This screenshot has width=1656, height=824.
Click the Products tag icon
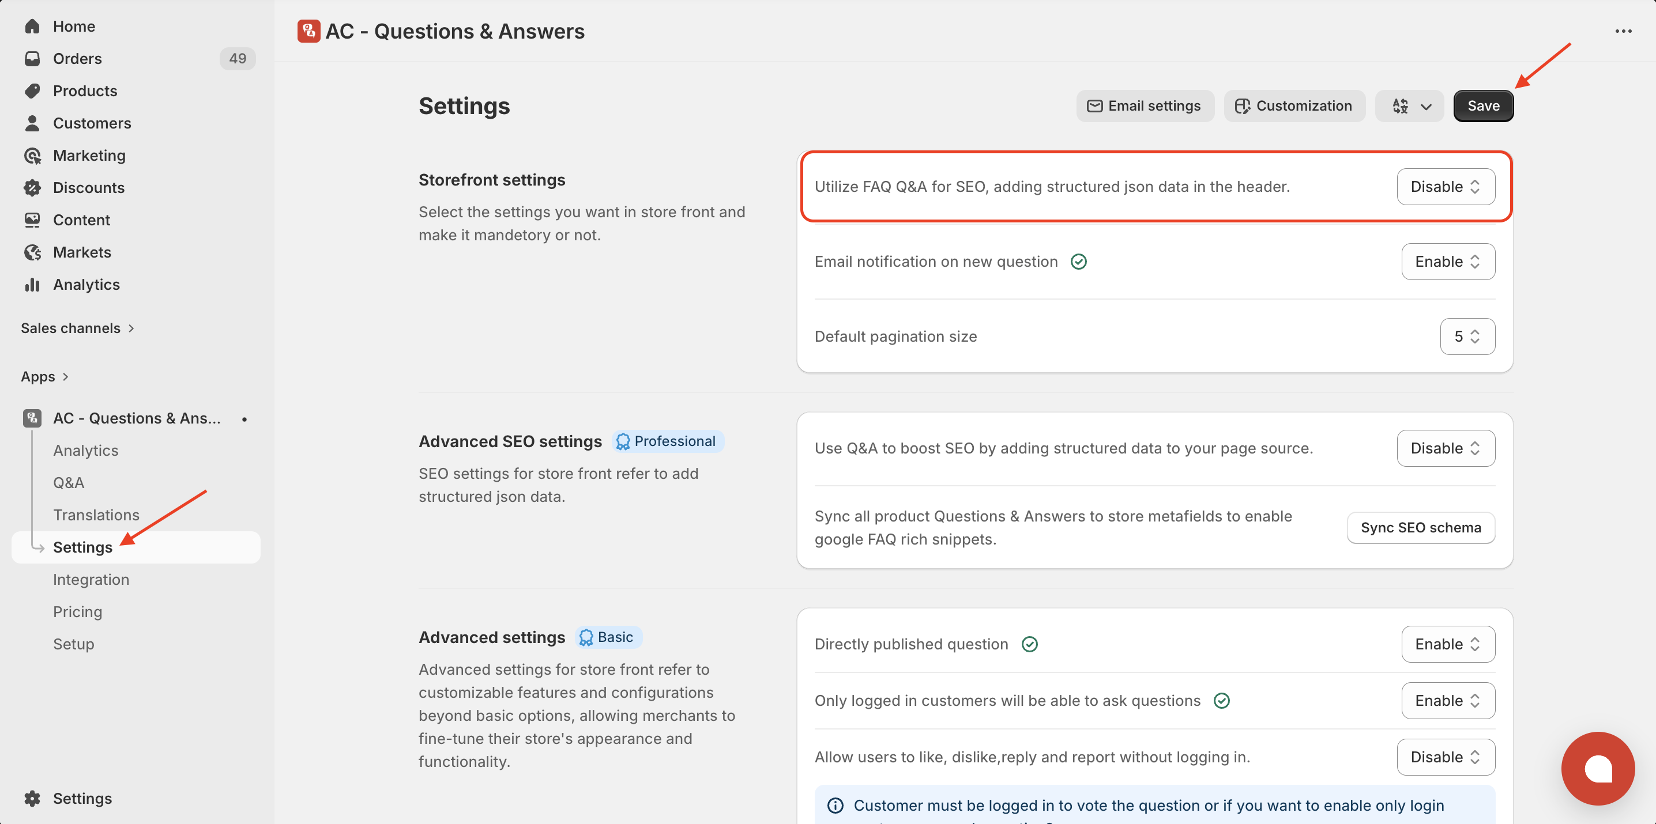(x=32, y=90)
